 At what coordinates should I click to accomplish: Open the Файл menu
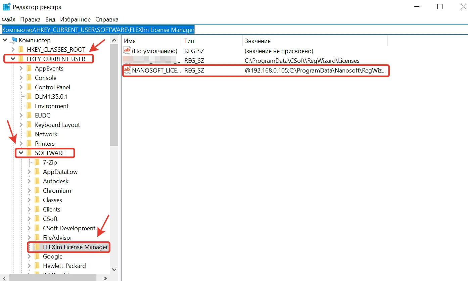pos(8,19)
